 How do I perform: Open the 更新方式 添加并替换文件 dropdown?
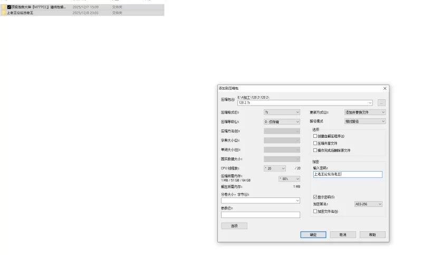point(365,112)
